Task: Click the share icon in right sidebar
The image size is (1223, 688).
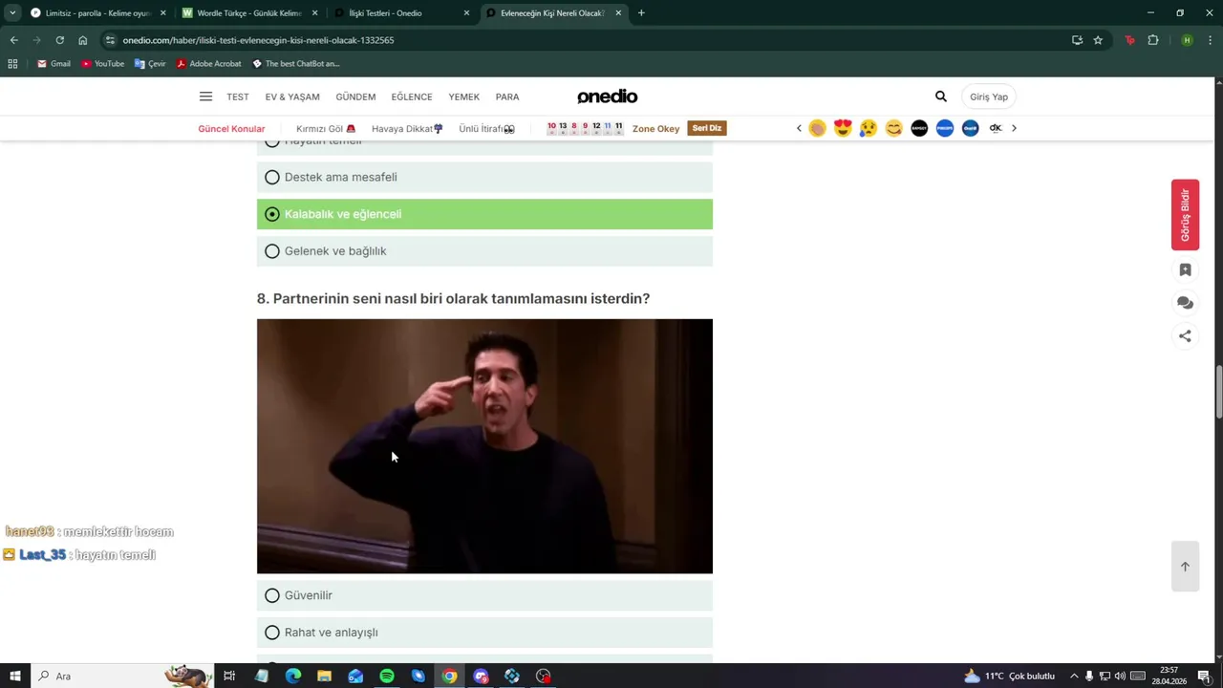Action: 1185,335
